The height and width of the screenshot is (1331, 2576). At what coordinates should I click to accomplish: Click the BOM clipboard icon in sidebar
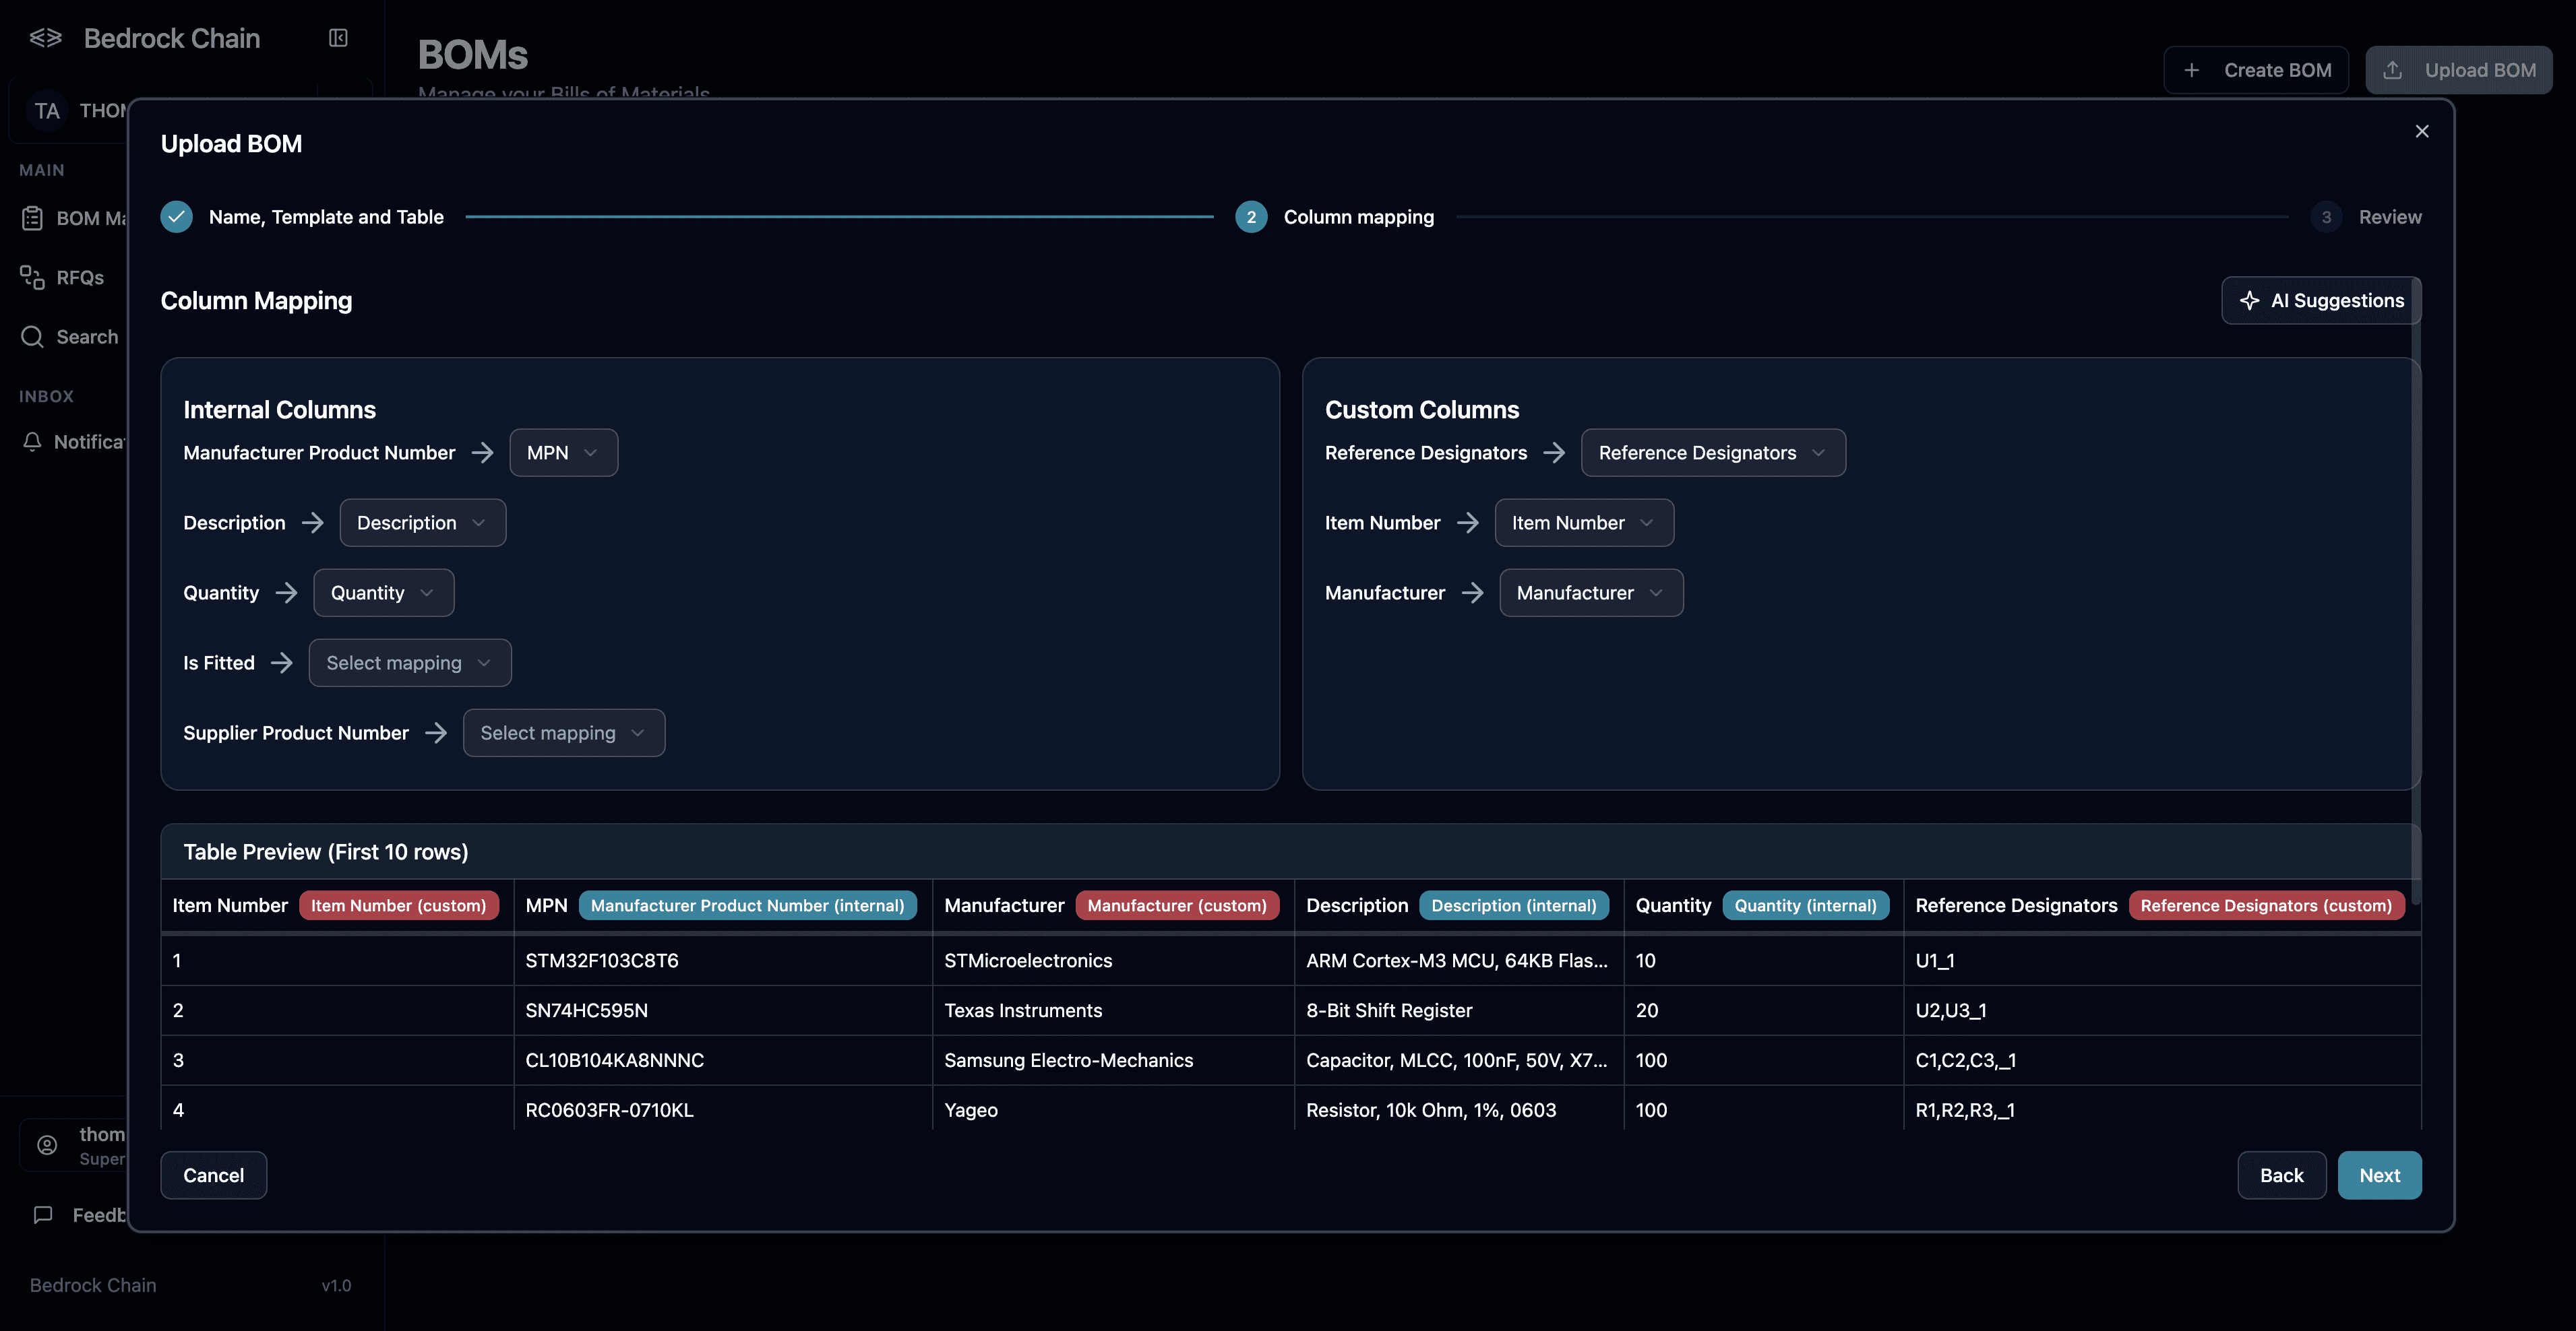[32, 218]
